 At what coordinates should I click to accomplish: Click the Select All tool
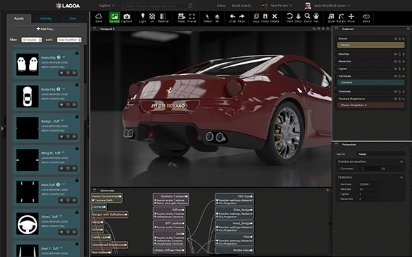point(217,18)
